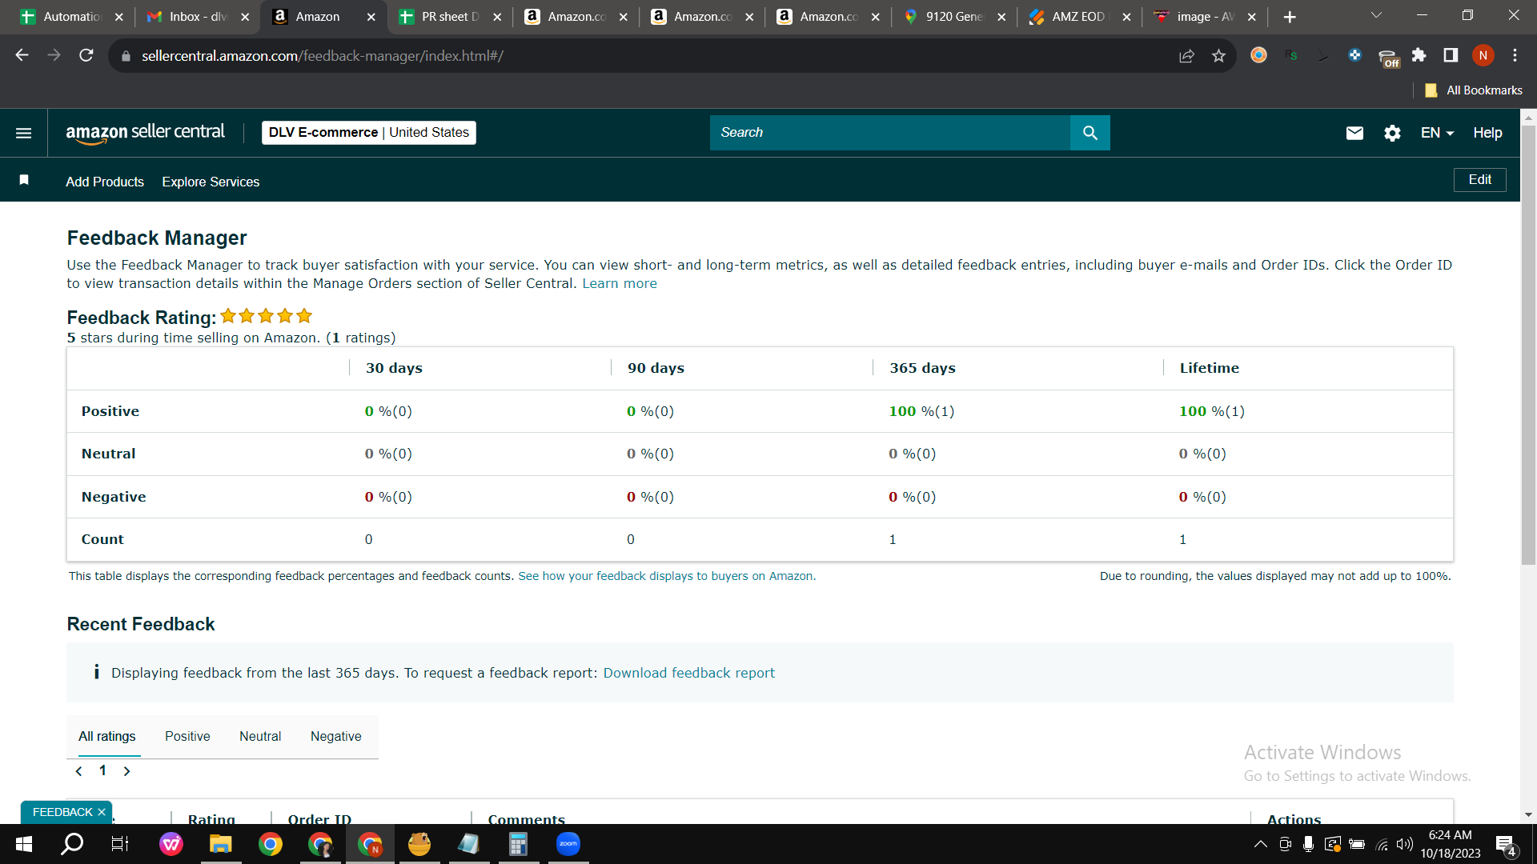Show hidden system tray icons
The height and width of the screenshot is (864, 1537).
[1261, 844]
